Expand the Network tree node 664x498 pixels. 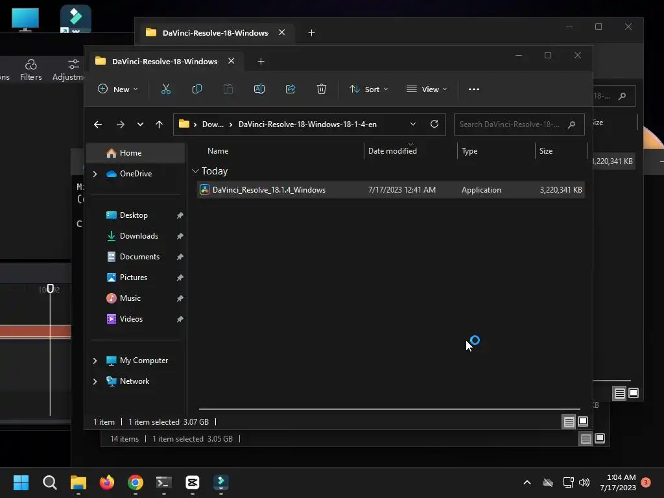click(x=95, y=381)
